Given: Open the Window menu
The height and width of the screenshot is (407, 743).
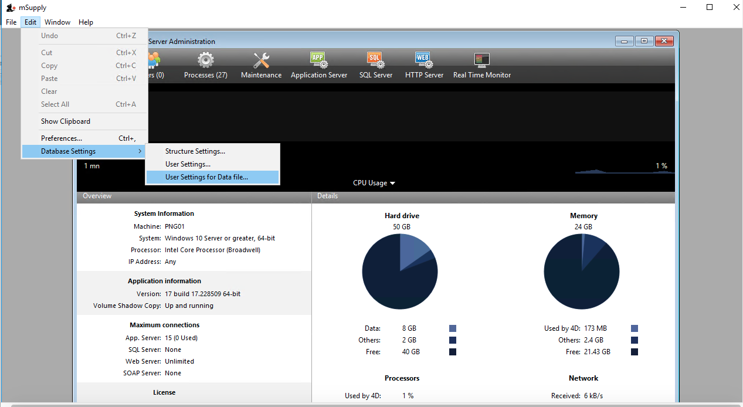Looking at the screenshot, I should (x=57, y=22).
